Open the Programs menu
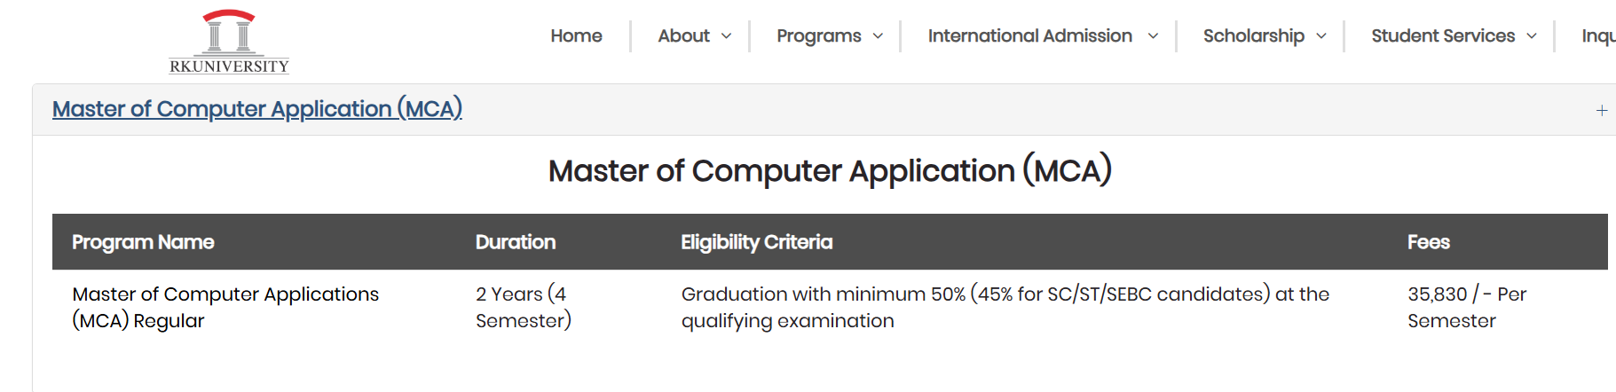Viewport: 1616px width, 392px height. pos(819,35)
